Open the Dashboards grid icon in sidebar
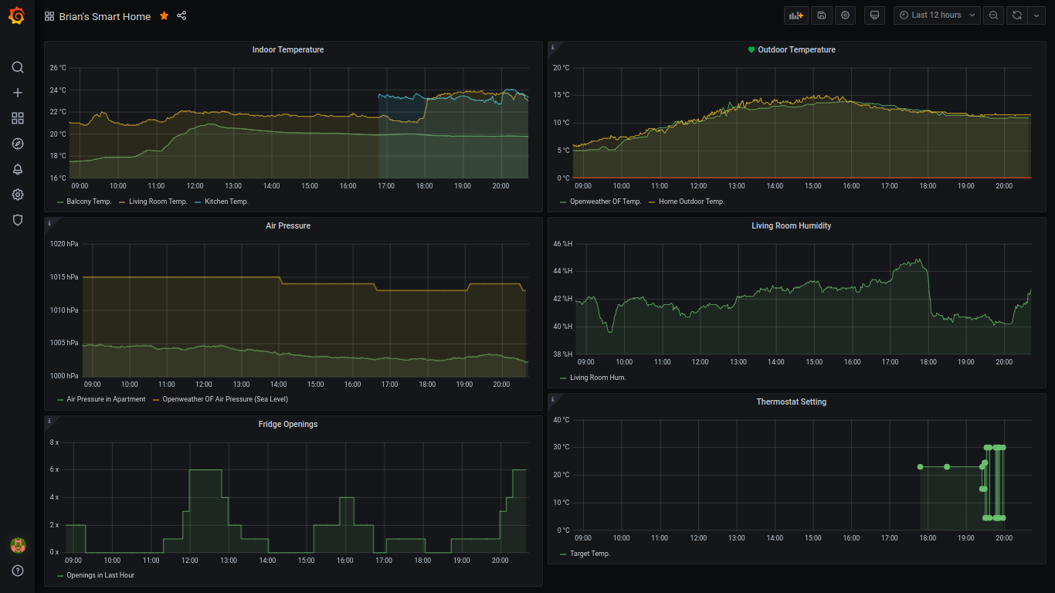This screenshot has height=593, width=1055. [x=18, y=118]
